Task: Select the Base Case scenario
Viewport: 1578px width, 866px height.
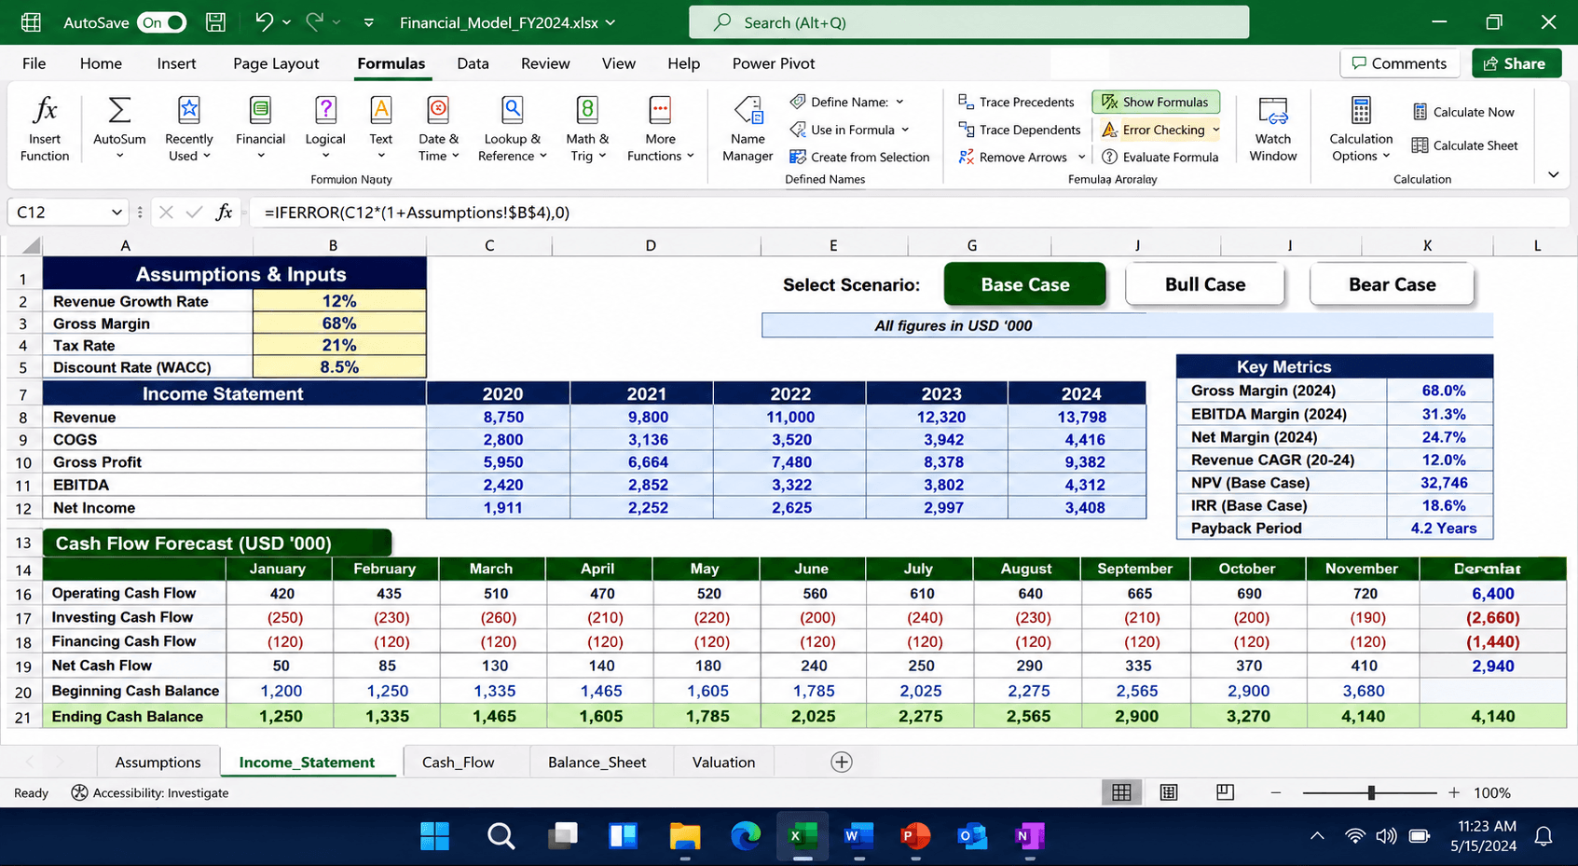Action: tap(1024, 284)
